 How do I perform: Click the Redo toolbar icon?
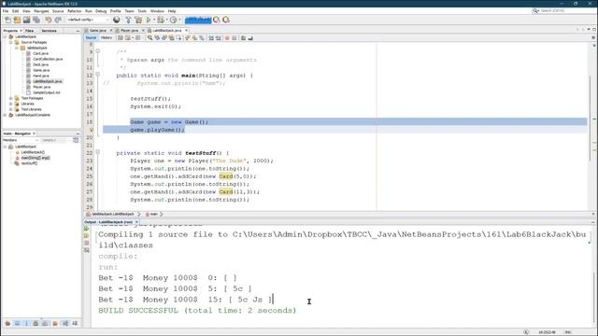(58, 20)
